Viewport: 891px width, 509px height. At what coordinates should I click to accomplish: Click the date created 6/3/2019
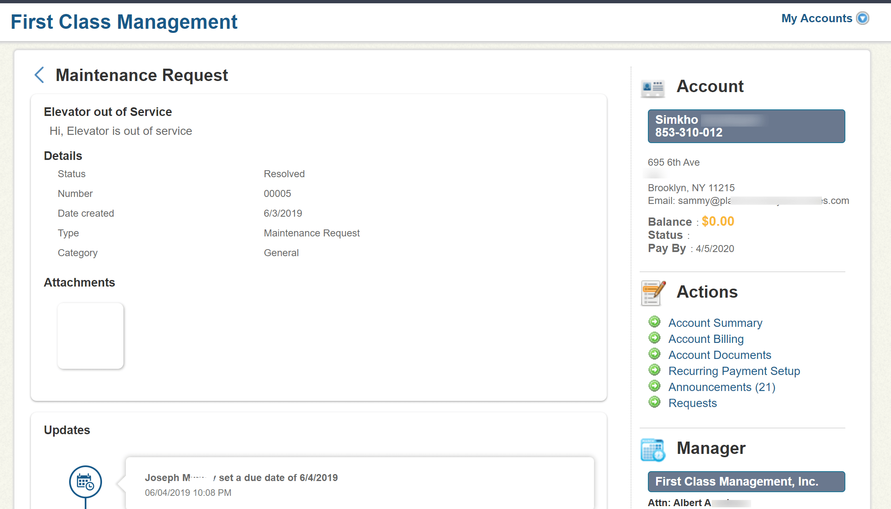coord(283,213)
